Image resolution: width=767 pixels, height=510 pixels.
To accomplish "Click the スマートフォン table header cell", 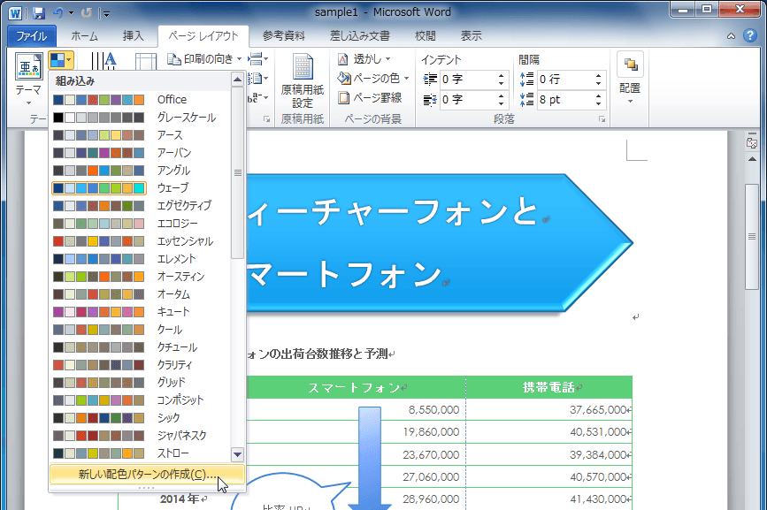I will pos(356,388).
